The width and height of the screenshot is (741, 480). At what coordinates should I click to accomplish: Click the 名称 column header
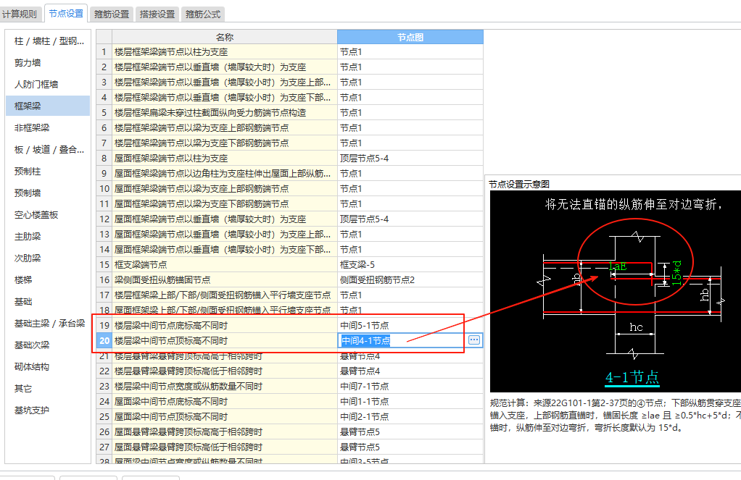(225, 37)
